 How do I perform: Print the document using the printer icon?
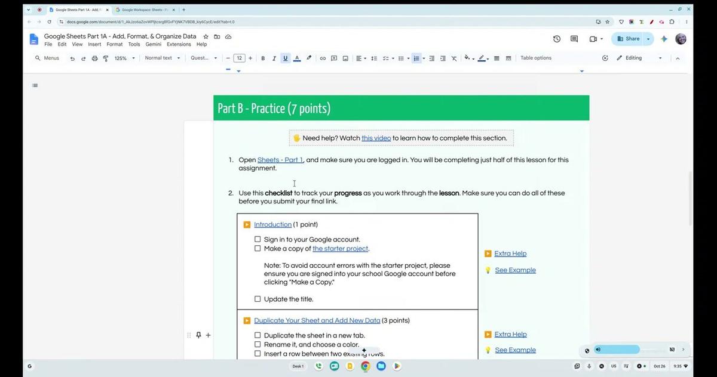point(94,58)
